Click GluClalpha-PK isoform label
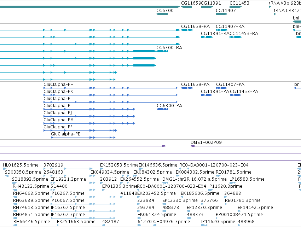The image size is (301, 227). pyautogui.click(x=58, y=92)
